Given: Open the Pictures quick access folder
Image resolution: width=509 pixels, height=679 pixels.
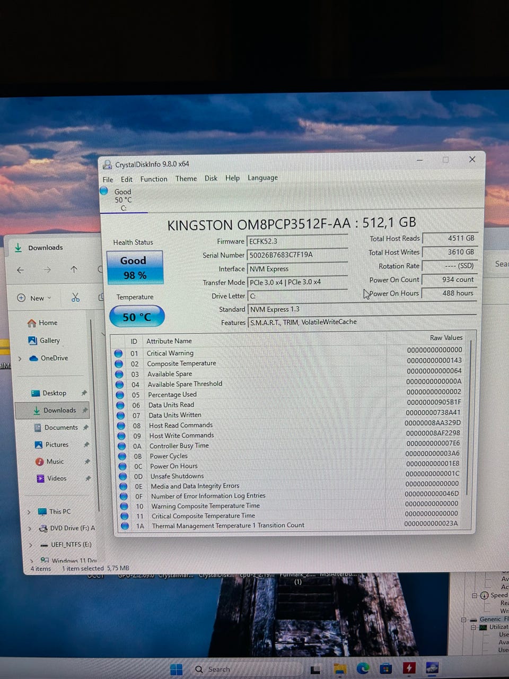Looking at the screenshot, I should pos(51,445).
